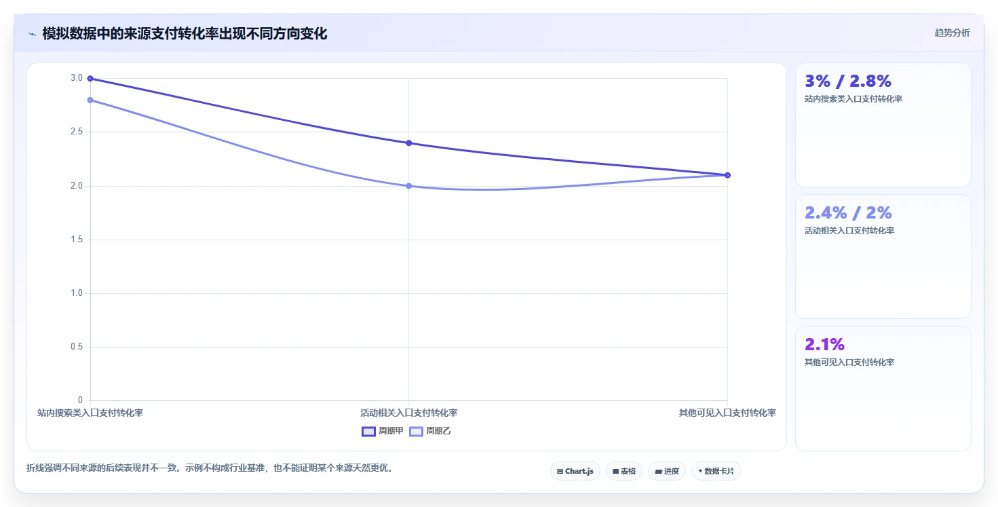Select the 3% / 2.8% data card

[x=883, y=125]
